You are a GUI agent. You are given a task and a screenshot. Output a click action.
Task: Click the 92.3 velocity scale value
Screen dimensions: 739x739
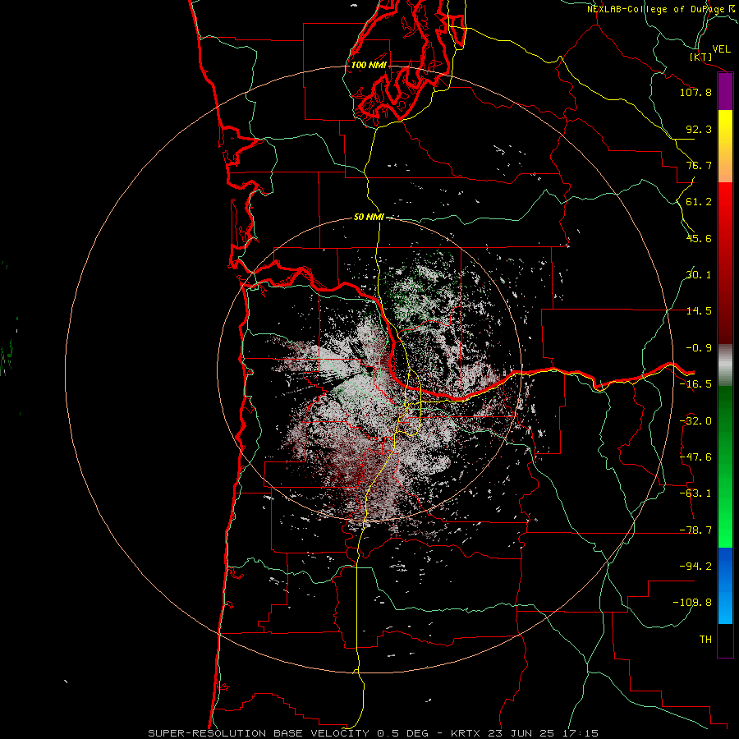pyautogui.click(x=699, y=129)
